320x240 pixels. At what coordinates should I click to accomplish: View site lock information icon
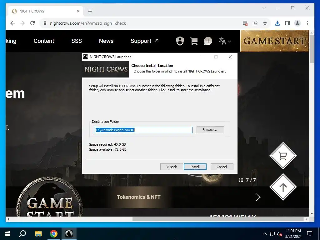click(45, 23)
